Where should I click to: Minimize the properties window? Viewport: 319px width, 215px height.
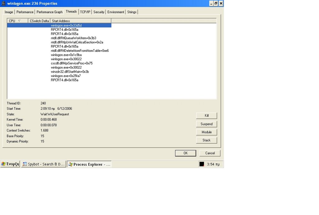pyautogui.click(x=211, y=3)
